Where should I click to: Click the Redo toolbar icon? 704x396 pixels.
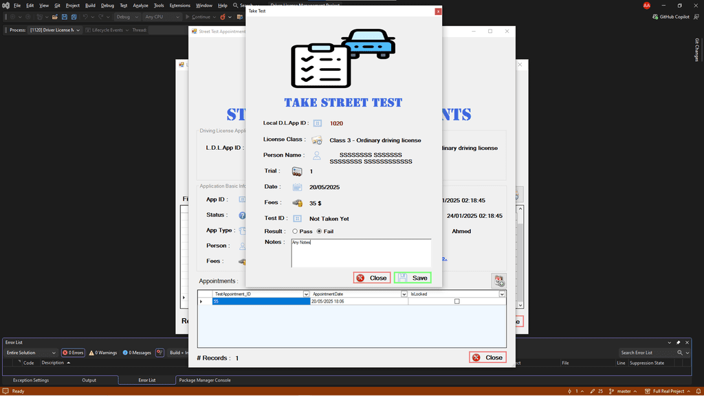[x=101, y=17]
